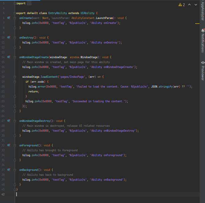Image resolution: width=205 pixels, height=203 pixels.
Task: Click the override gutter icon beside onForeground
Action: coord(9,145)
